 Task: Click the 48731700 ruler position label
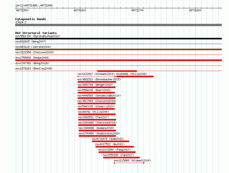click(x=137, y=10)
